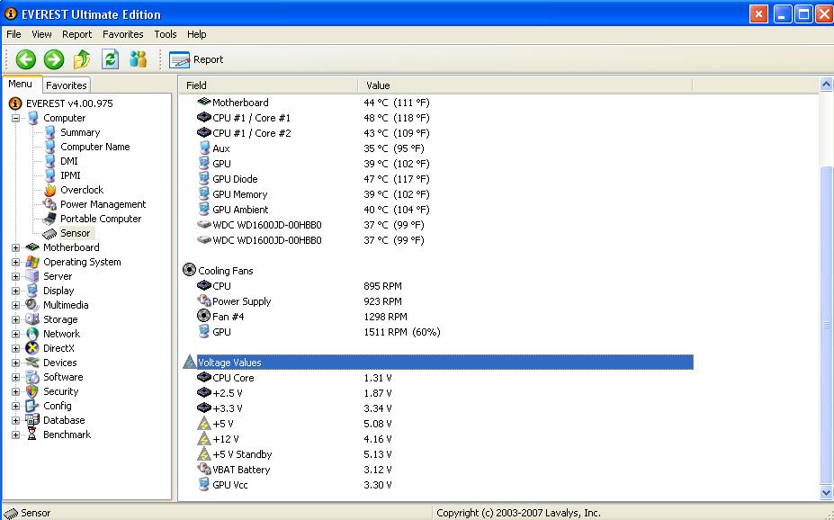The image size is (834, 520).
Task: Click the Sensor chip icon in tree
Action: click(x=49, y=233)
